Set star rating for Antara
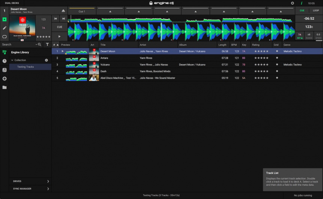Viewport: 323px width, 199px height. pyautogui.click(x=261, y=58)
